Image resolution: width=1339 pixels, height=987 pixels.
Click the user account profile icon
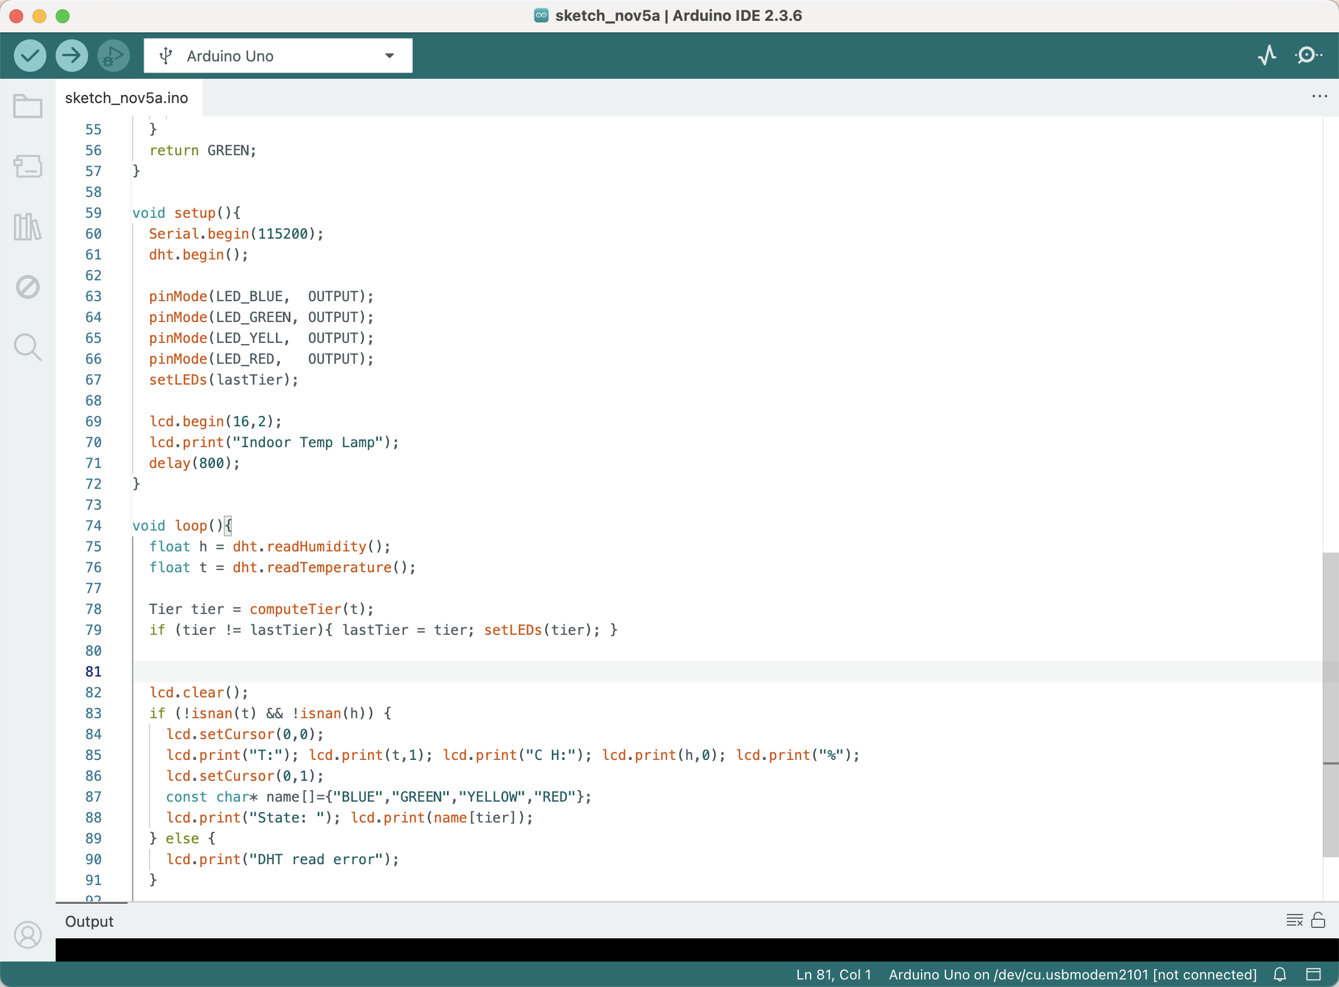(27, 934)
